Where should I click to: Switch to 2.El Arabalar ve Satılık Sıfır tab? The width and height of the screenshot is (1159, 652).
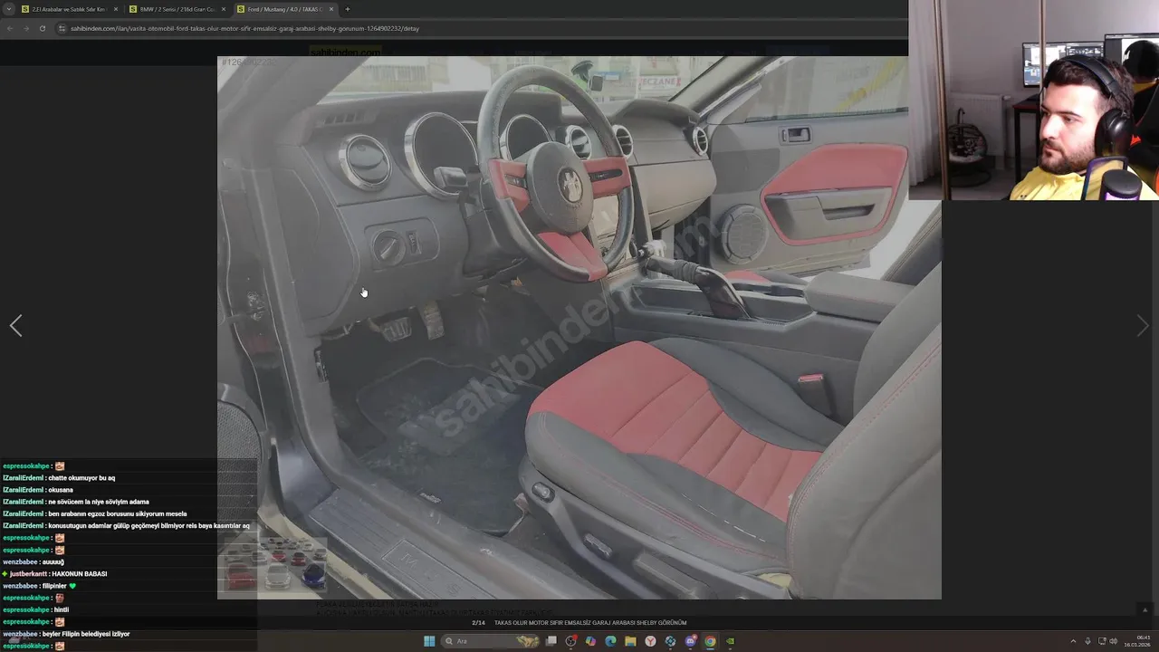(69, 9)
